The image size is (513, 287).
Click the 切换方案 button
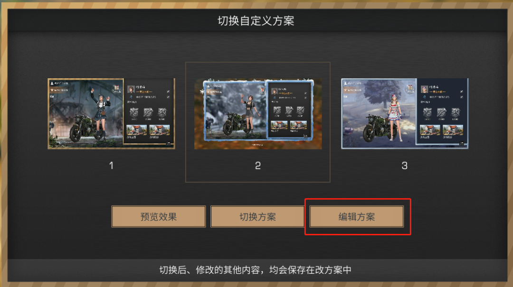[x=257, y=216]
